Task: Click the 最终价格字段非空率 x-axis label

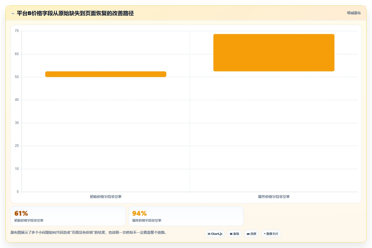Action: (x=274, y=197)
